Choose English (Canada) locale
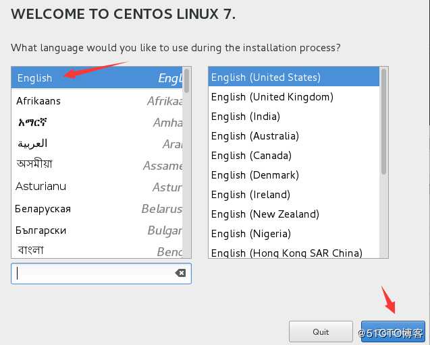The width and height of the screenshot is (430, 345). (294, 156)
